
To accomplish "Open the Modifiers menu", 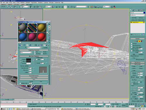I will click(22, 3).
